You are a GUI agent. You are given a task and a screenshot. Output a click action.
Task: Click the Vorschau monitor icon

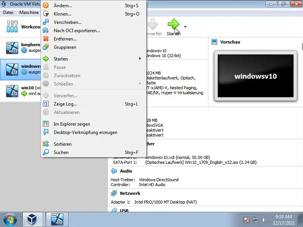[214, 42]
